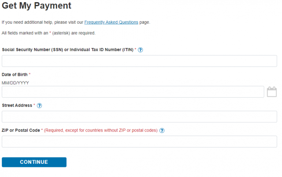
Task: Focus the Date of Birth input field
Action: point(133,92)
